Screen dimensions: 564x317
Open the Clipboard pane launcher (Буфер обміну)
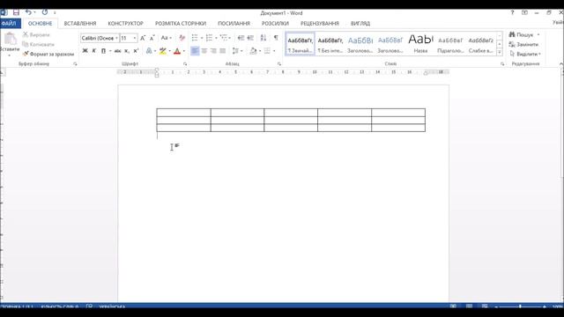(75, 64)
